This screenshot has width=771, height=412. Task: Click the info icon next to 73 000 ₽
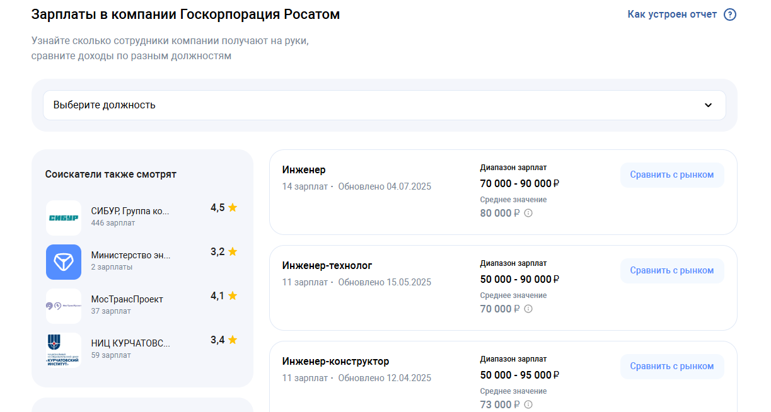click(528, 404)
